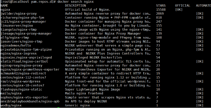Click the STARS column header
This screenshot has width=211, height=108.
161,6
